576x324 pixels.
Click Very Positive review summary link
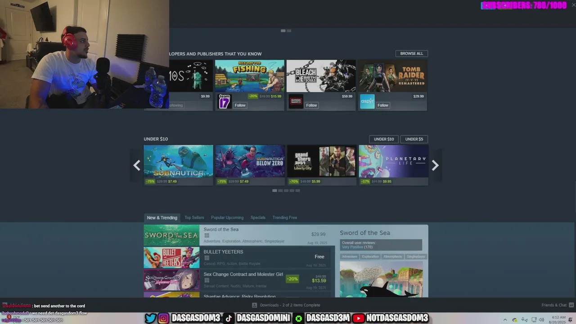tap(352, 247)
